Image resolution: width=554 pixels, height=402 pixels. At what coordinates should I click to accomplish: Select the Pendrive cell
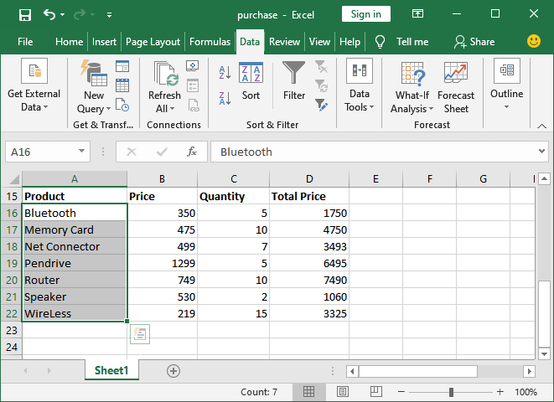pos(75,263)
